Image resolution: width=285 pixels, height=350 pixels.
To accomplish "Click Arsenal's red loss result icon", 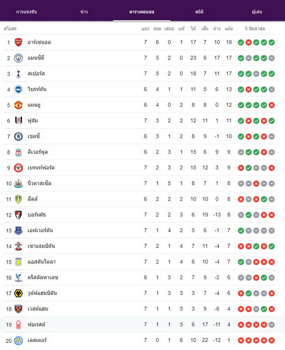I will click(x=248, y=42).
